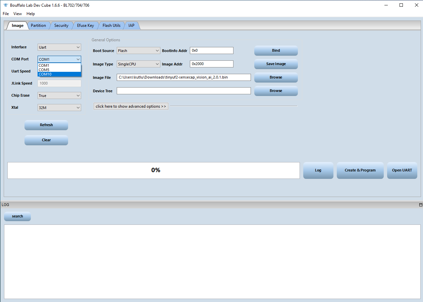
Task: Click the 0% progress bar
Action: [154, 170]
